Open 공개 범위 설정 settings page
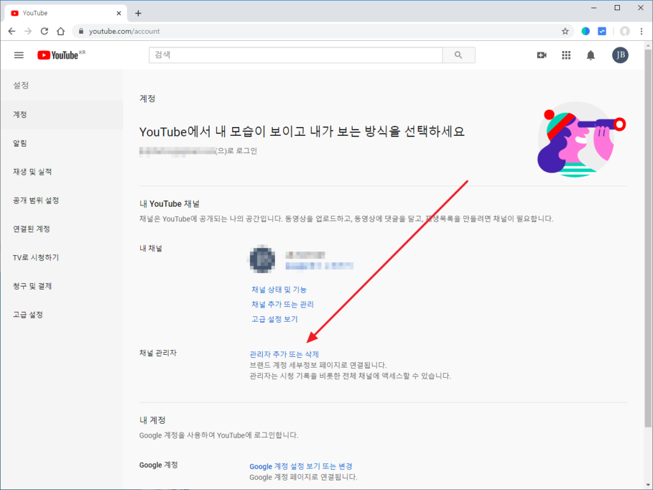The width and height of the screenshot is (653, 490). (x=36, y=200)
